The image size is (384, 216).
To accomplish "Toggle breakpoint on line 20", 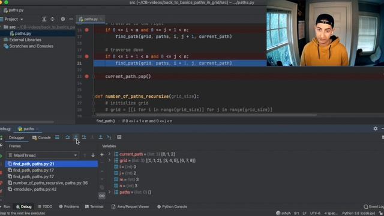I will point(86,56).
